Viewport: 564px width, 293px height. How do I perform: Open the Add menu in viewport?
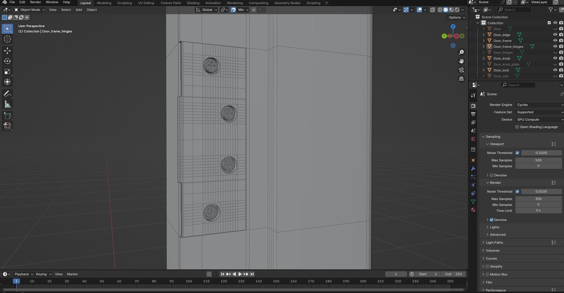point(79,10)
